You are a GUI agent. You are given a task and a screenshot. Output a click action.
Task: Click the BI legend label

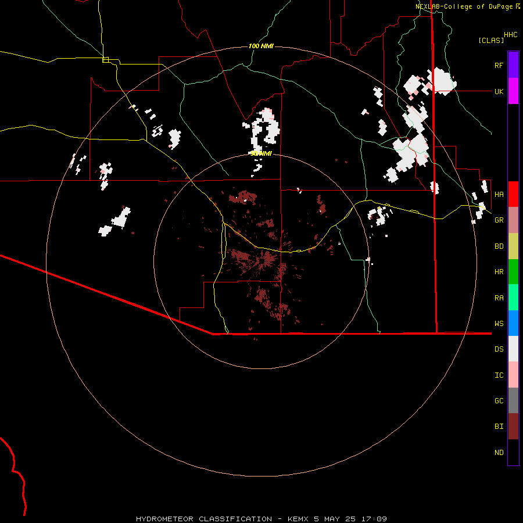coord(499,427)
